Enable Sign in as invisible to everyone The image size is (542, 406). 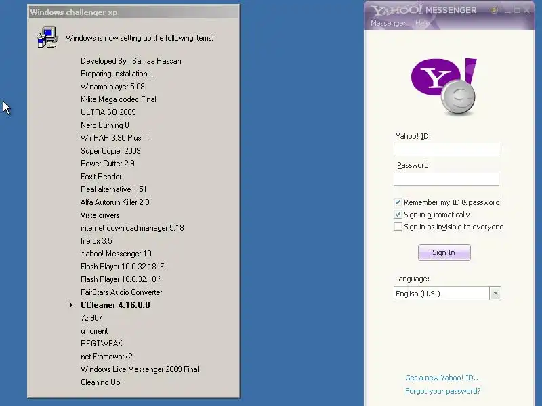click(x=398, y=227)
